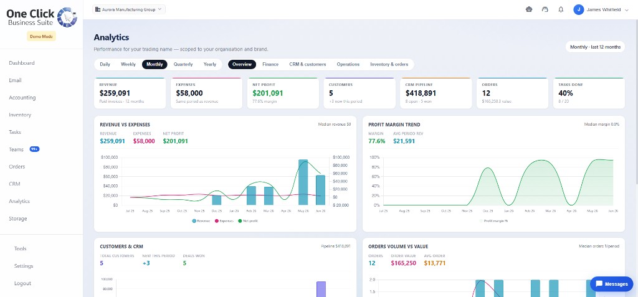Open the Messages chat button
Image resolution: width=638 pixels, height=297 pixels.
tap(612, 284)
